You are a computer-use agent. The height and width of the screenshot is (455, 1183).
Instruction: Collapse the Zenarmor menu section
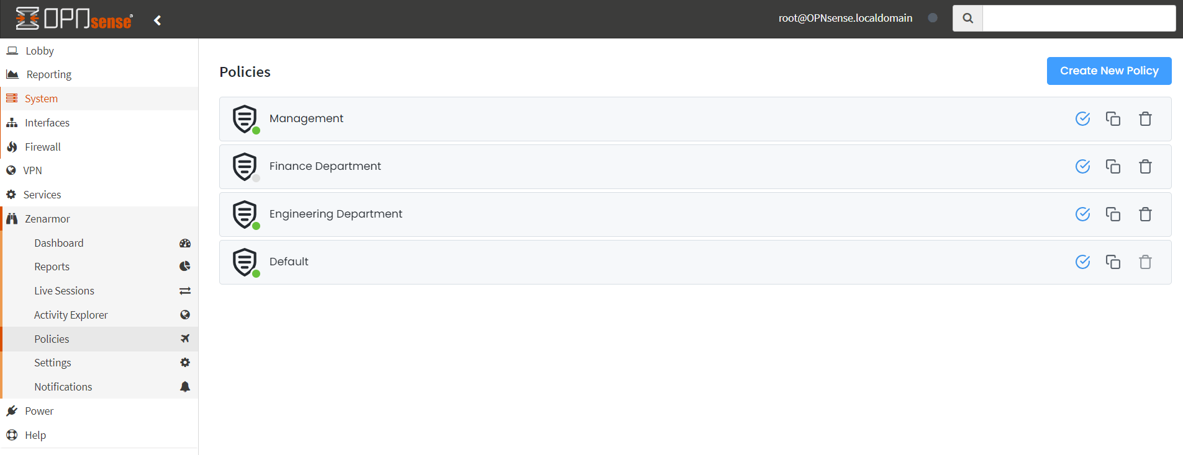click(x=47, y=219)
